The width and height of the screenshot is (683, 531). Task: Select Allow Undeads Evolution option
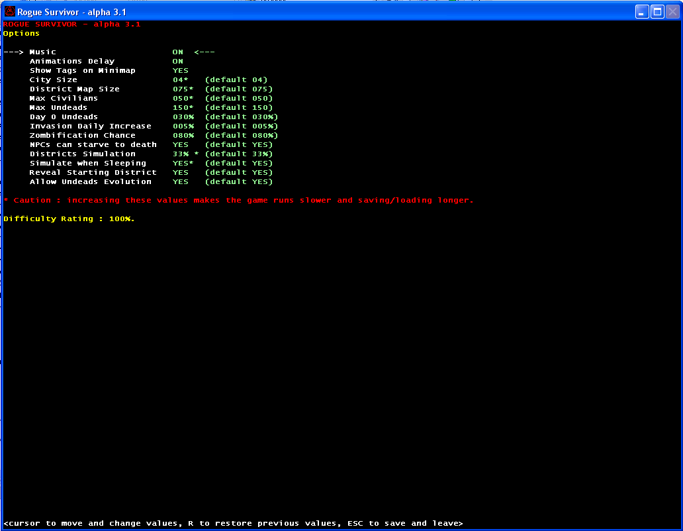[x=91, y=181]
